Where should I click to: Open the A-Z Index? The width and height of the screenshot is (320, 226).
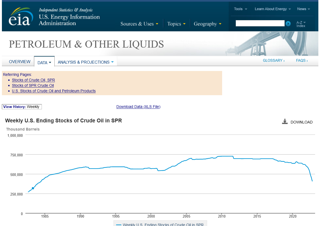pyautogui.click(x=301, y=24)
